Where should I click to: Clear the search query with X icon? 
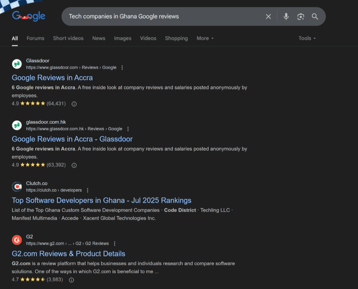(268, 16)
